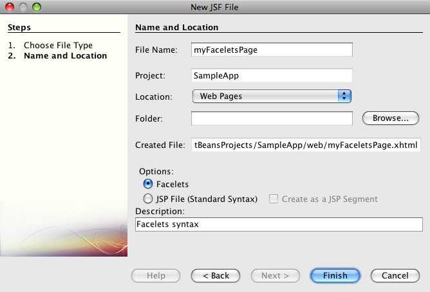
Task: Select the Choose File Type step
Action: click(x=58, y=46)
